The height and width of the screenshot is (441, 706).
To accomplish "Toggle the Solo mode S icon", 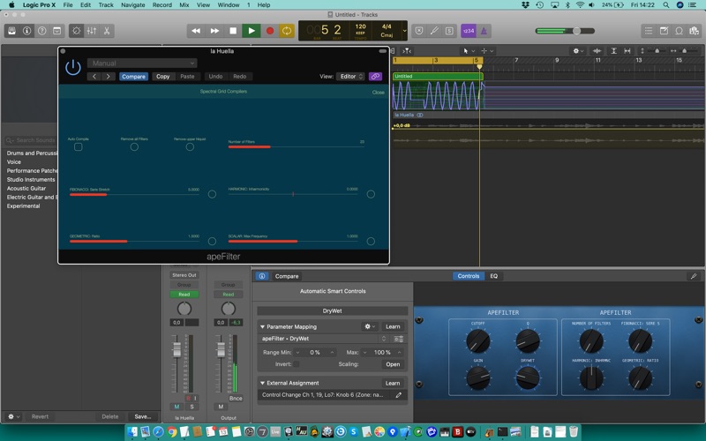I will pyautogui.click(x=449, y=31).
